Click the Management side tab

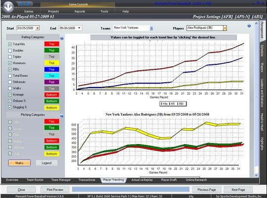[262, 30]
